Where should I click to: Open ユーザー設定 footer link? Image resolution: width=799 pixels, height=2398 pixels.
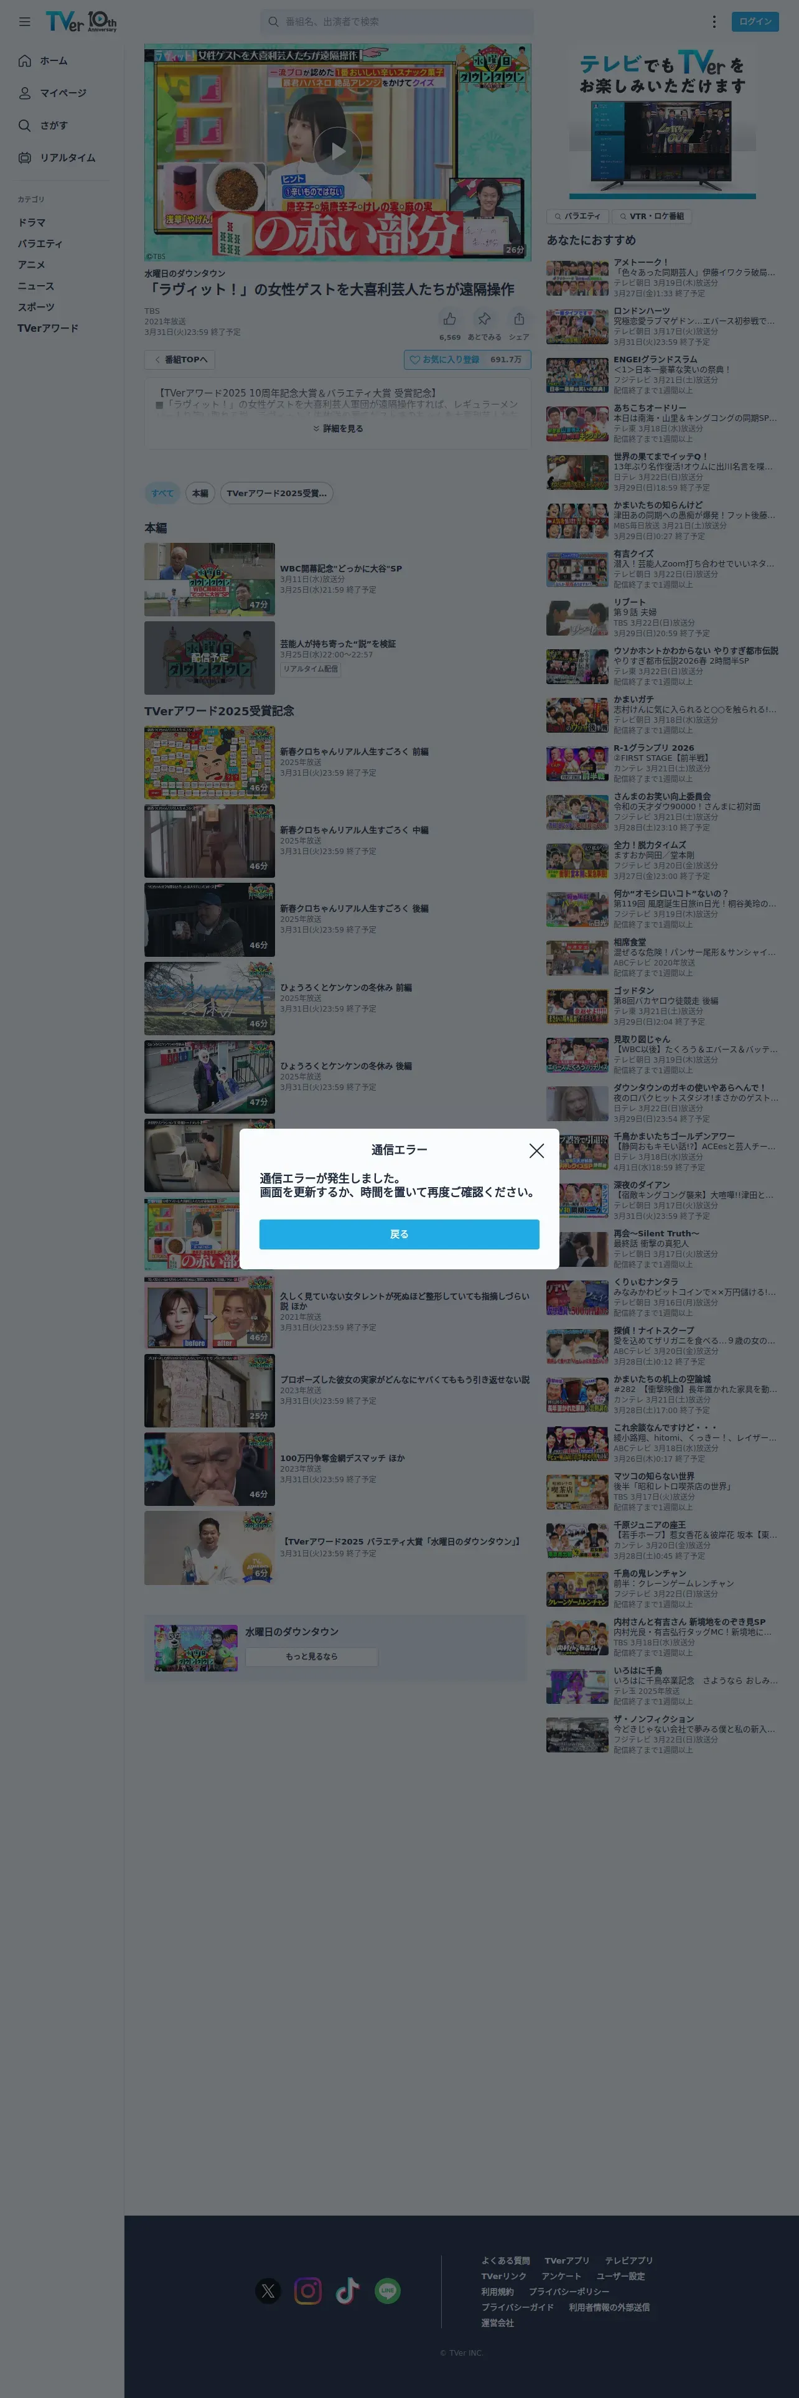620,2276
